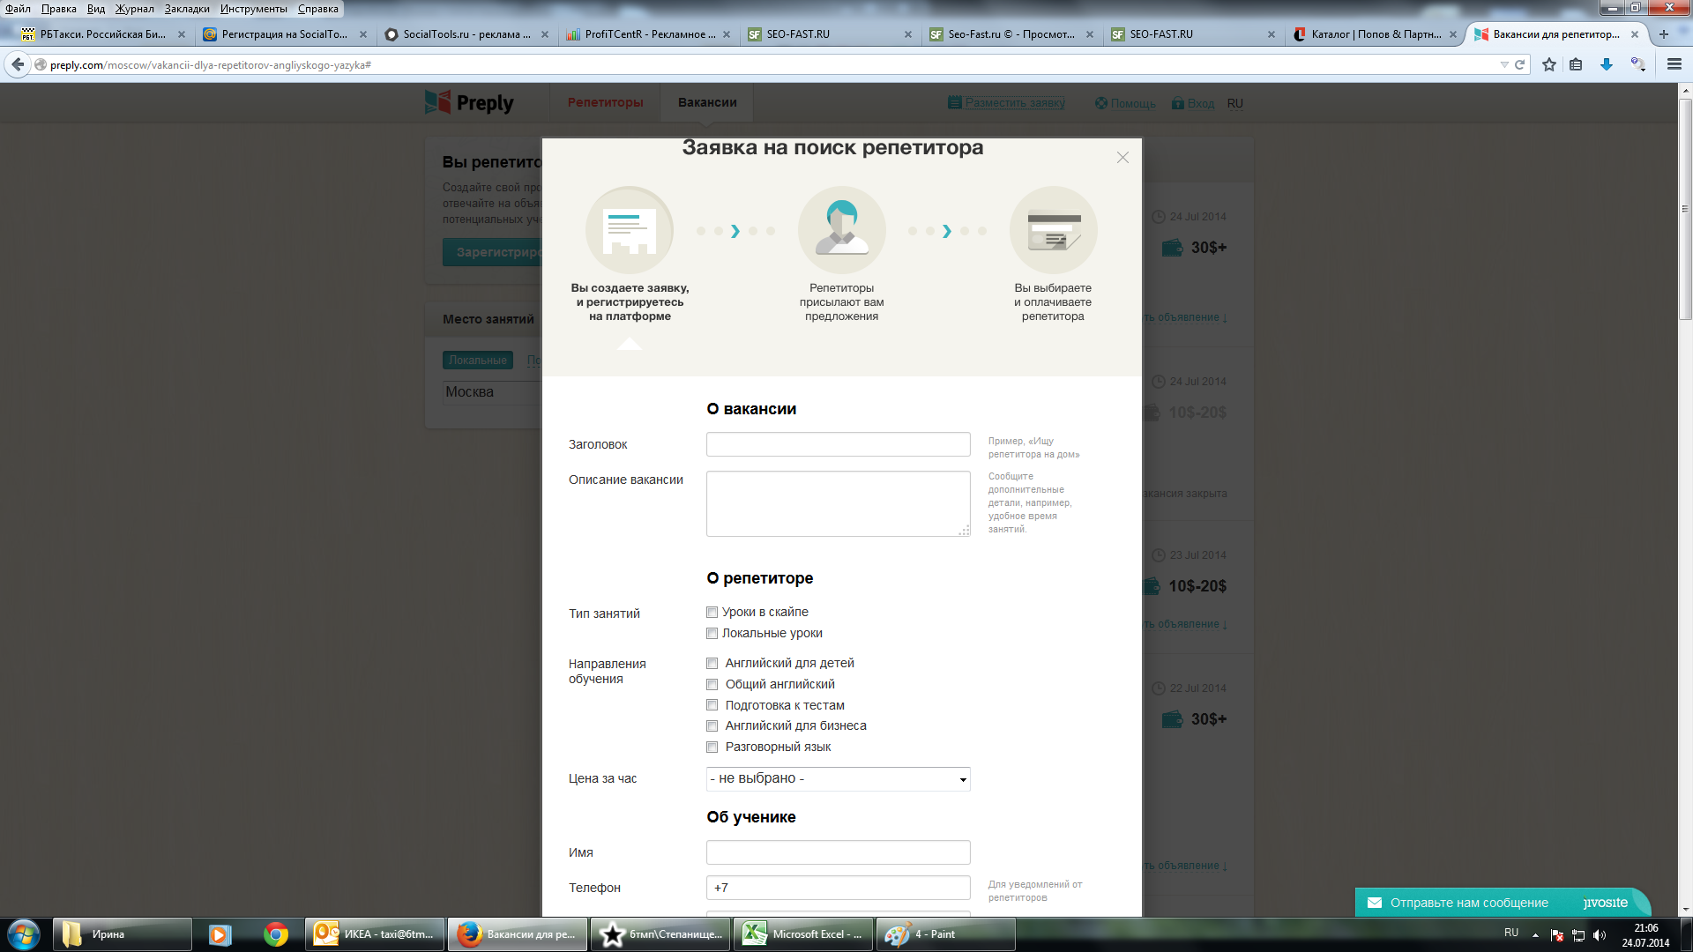Image resolution: width=1693 pixels, height=952 pixels.
Task: Tick 'Английский для бизнеса' checkbox
Action: (x=712, y=726)
